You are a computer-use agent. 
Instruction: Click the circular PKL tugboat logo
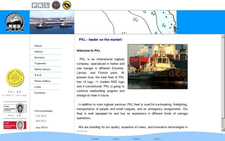point(14,23)
